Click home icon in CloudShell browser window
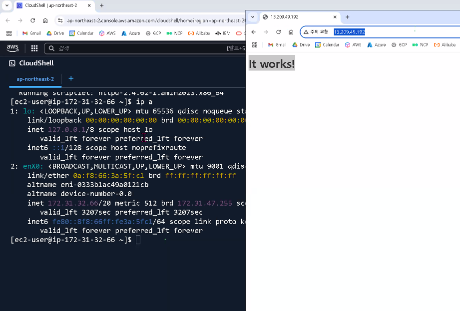460x311 pixels. pyautogui.click(x=45, y=20)
